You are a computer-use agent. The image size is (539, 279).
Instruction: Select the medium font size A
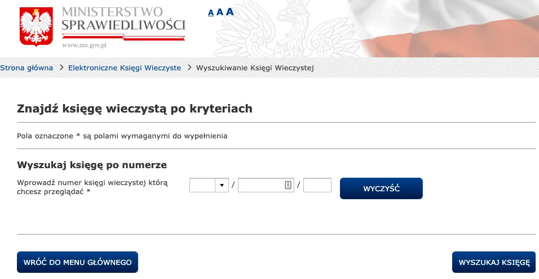[220, 12]
